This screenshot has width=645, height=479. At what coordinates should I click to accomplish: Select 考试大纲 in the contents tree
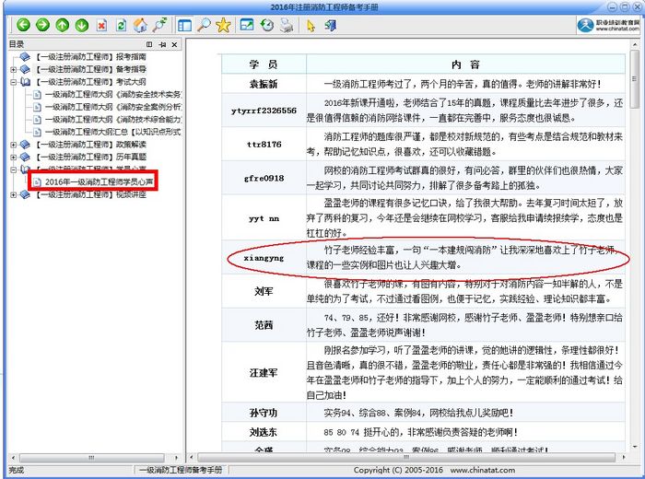coord(90,82)
